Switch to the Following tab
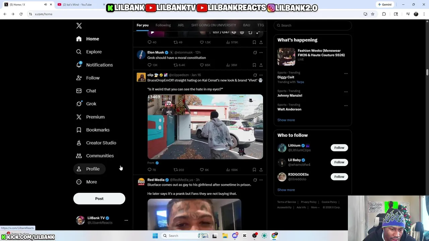This screenshot has width=429, height=241. coord(163,25)
